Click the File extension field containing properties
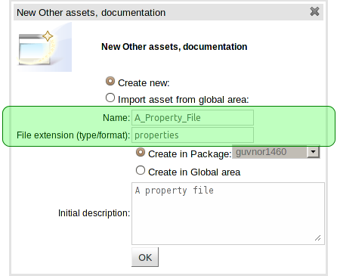Screen dimensions: 337x276 pos(193,135)
